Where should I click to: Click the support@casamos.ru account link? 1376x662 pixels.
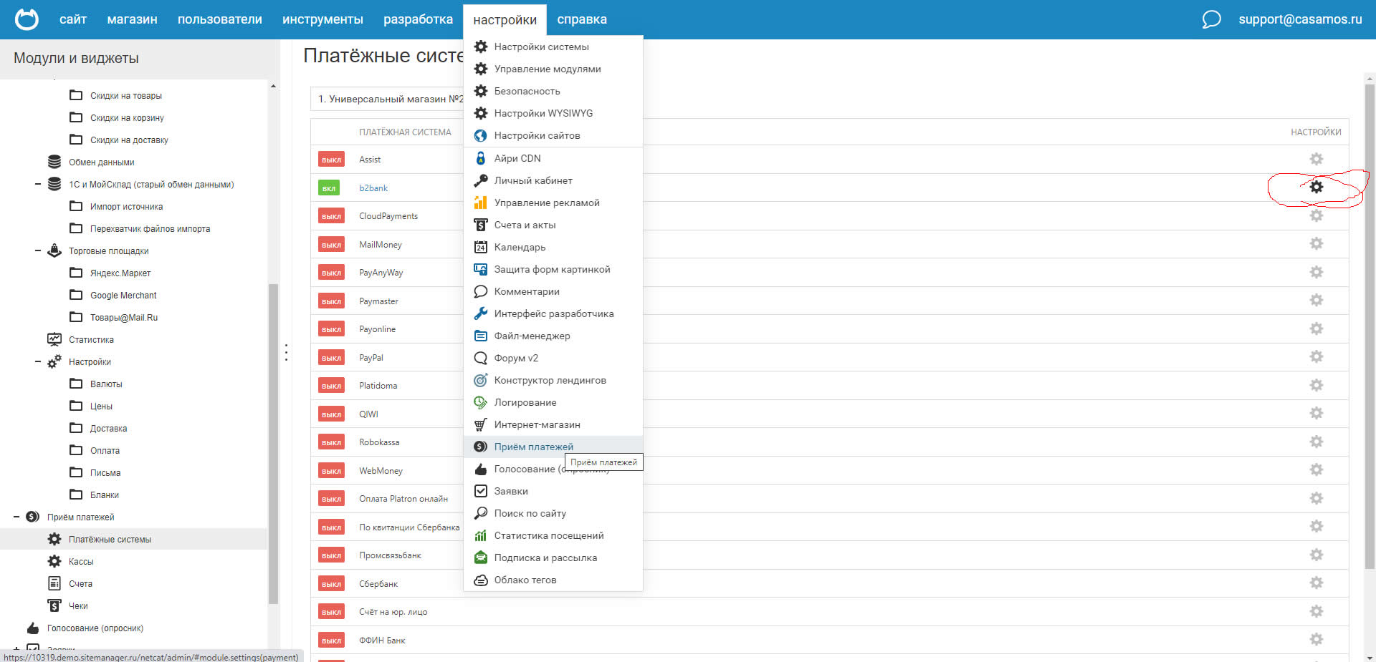tap(1300, 19)
